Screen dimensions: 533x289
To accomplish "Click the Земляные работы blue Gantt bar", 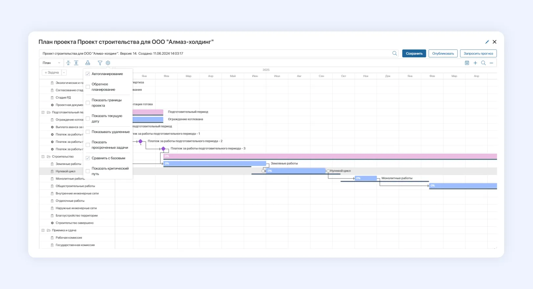I will pos(215,164).
